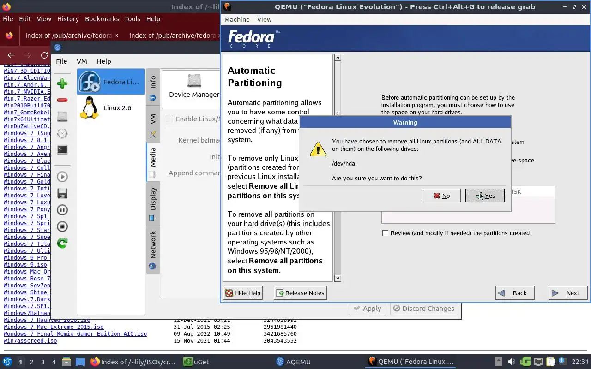Switch to the Network tab in AQEMU
This screenshot has width=591, height=369.
pos(153,250)
